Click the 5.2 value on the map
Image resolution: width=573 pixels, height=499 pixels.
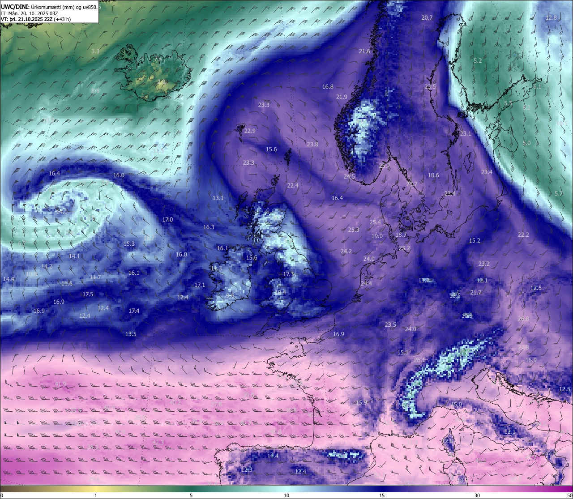tap(478, 61)
